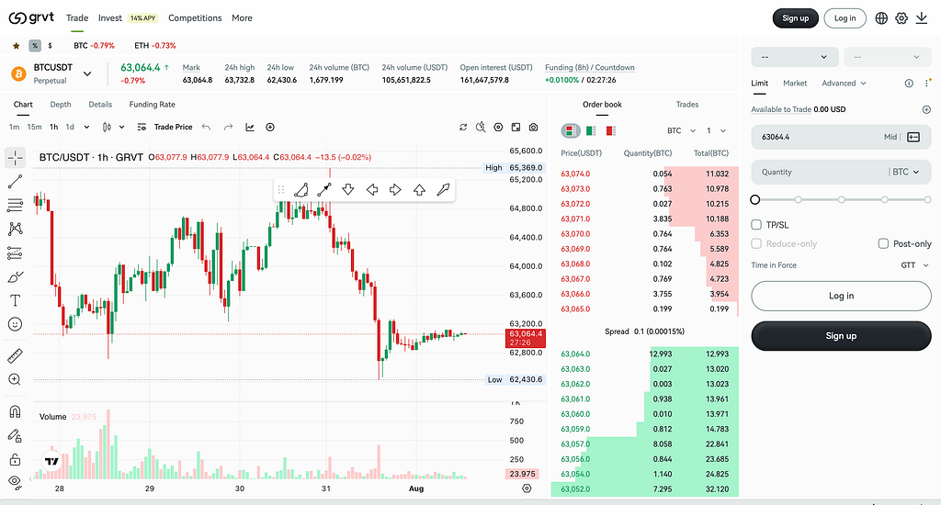Select the curve tool in floating toolbar

300,190
